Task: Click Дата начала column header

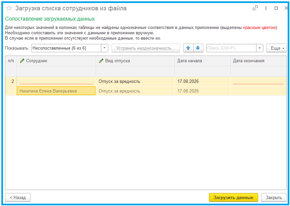Action: 202,61
